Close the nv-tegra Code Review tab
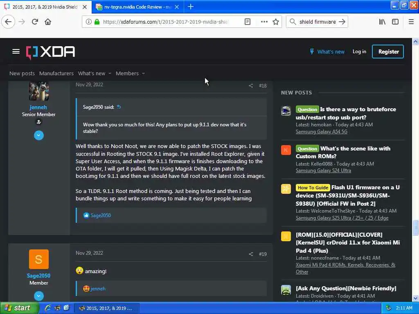The width and height of the screenshot is (419, 314). point(177,7)
